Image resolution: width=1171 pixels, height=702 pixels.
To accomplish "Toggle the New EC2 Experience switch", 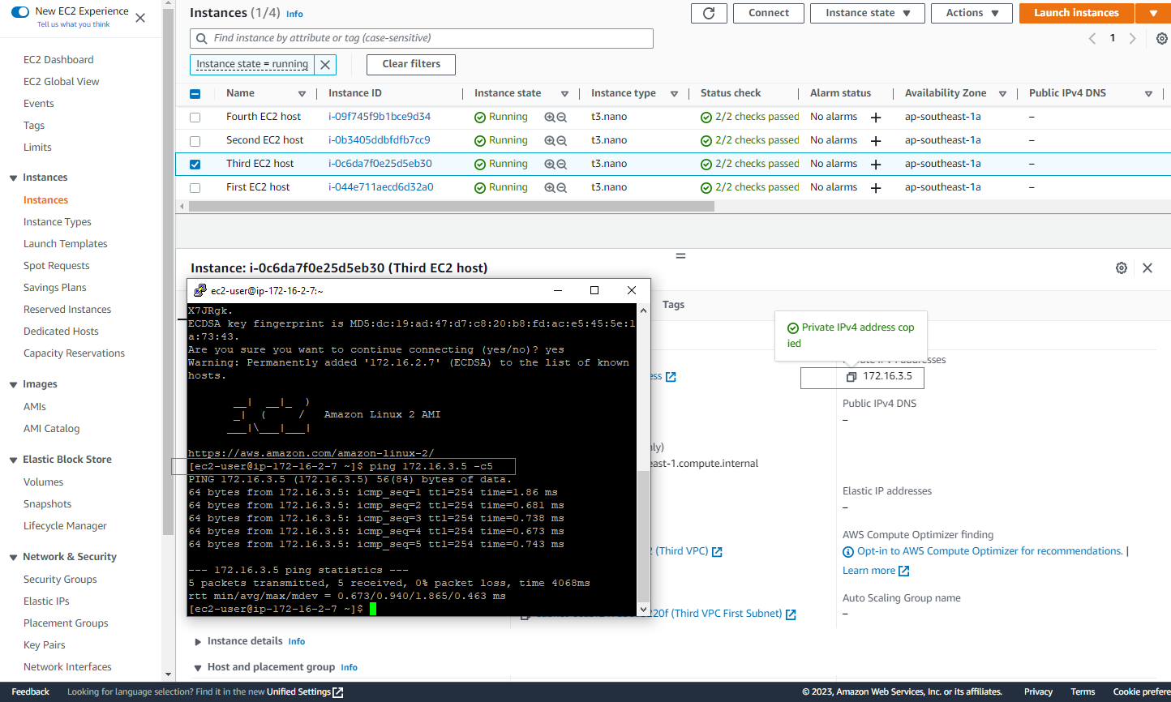I will pos(20,11).
